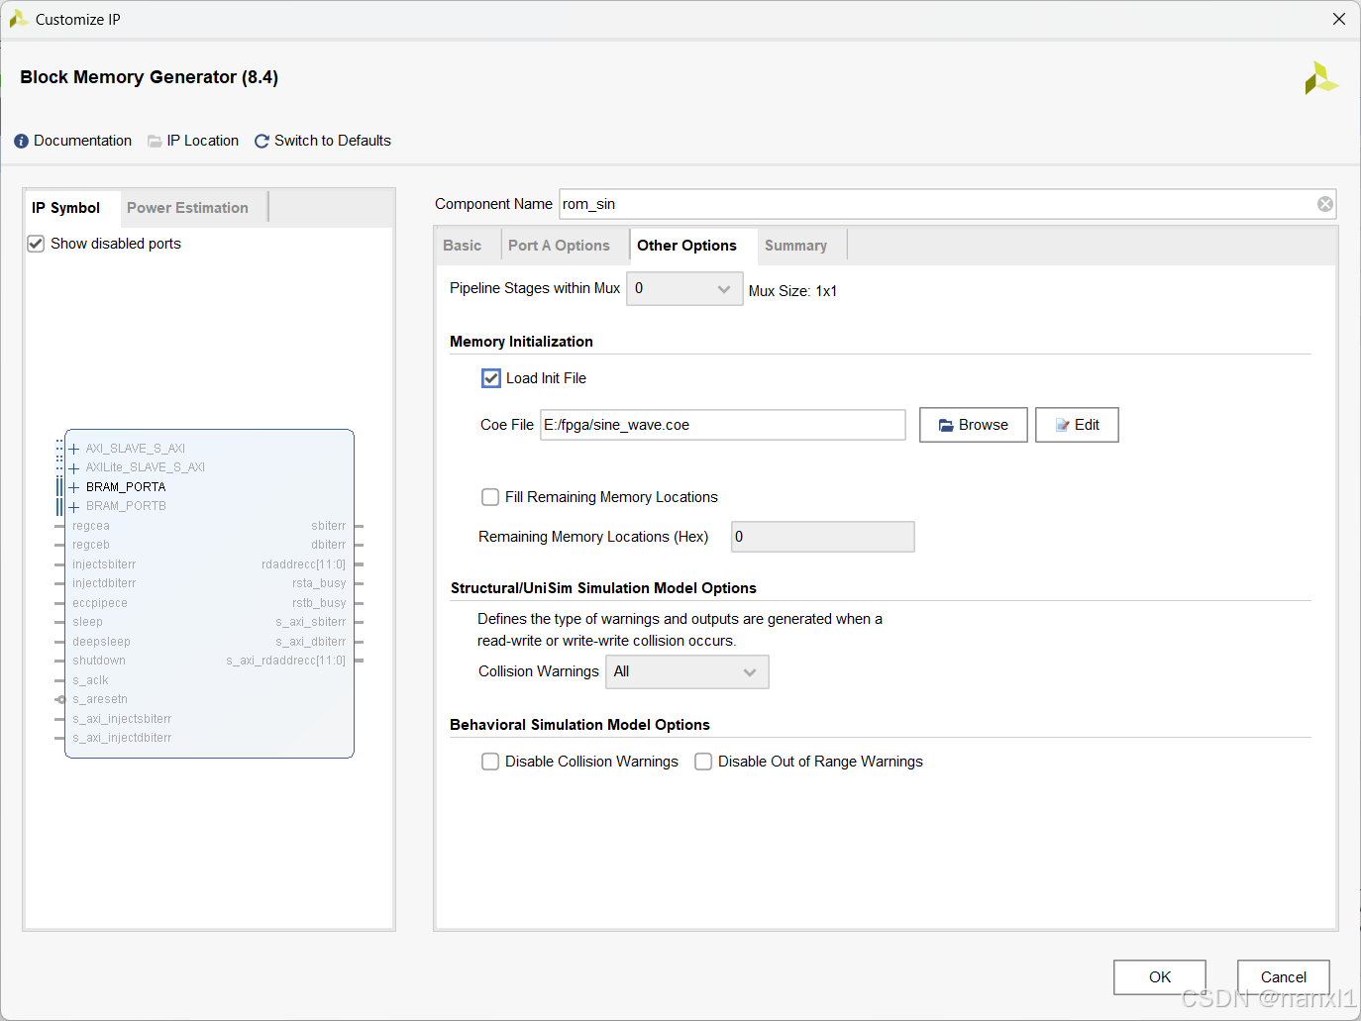This screenshot has width=1361, height=1021.
Task: Uncheck the Load Init File checkbox
Action: pos(491,378)
